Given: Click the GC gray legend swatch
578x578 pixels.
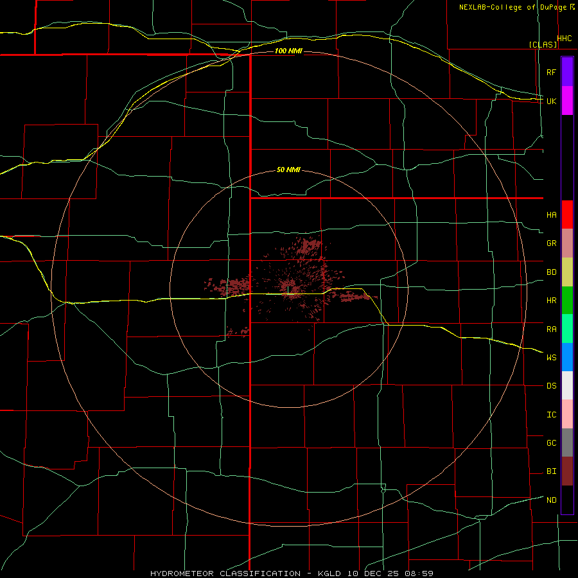Looking at the screenshot, I should coord(567,442).
